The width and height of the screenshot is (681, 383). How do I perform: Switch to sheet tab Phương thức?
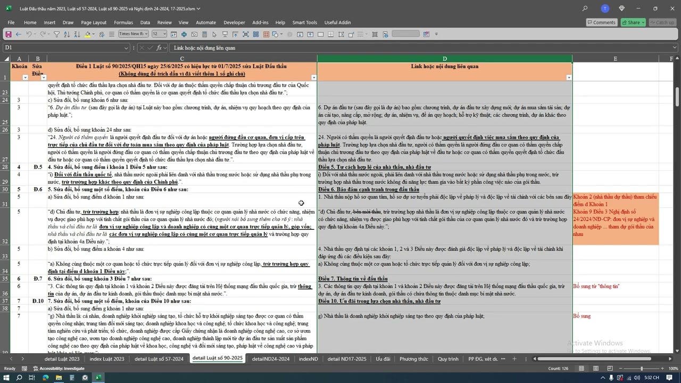tap(414, 359)
